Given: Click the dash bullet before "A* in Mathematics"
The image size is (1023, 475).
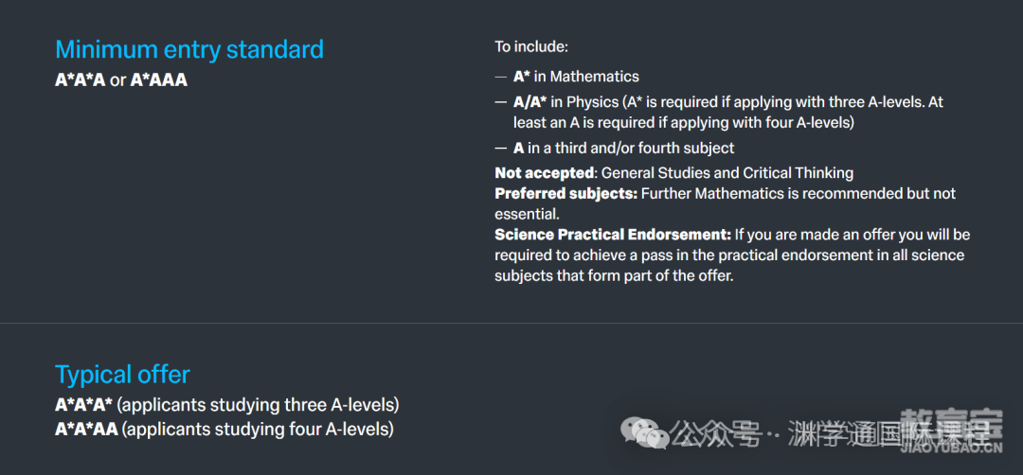Looking at the screenshot, I should (x=500, y=77).
